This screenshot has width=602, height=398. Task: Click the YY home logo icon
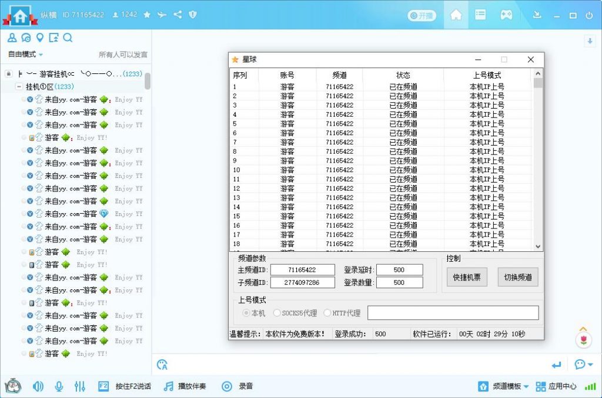tap(20, 15)
